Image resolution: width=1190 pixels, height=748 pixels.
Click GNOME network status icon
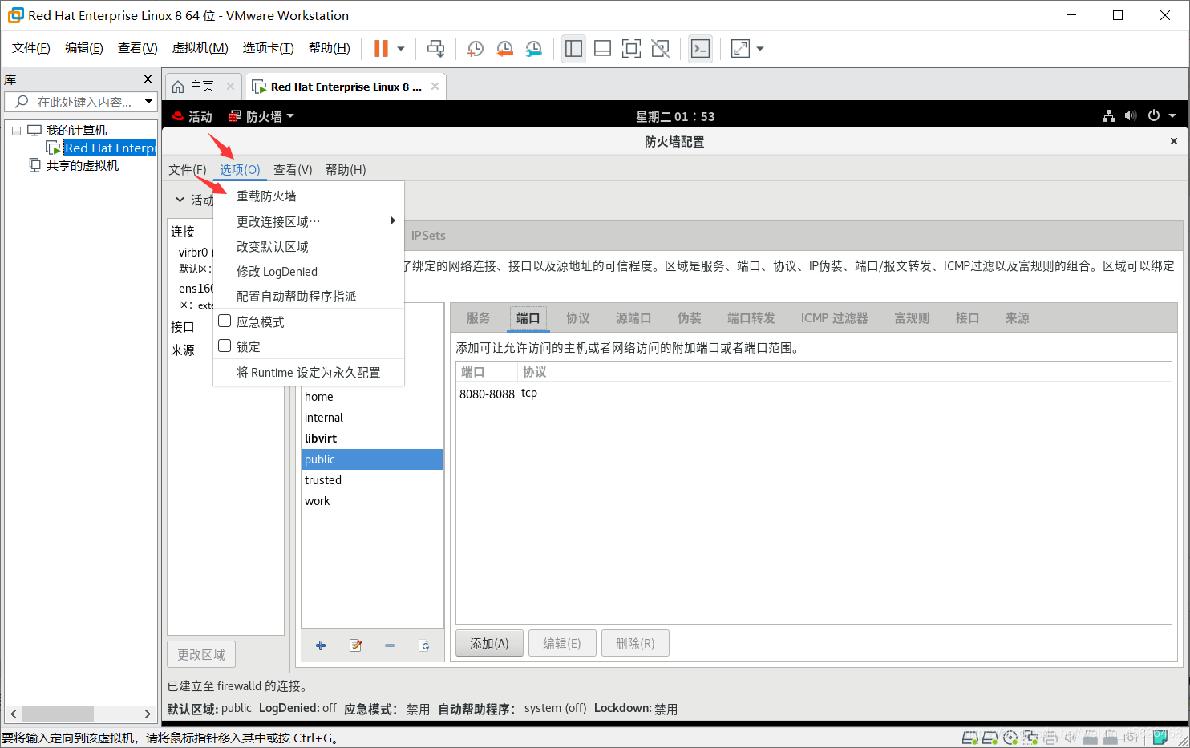tap(1108, 115)
